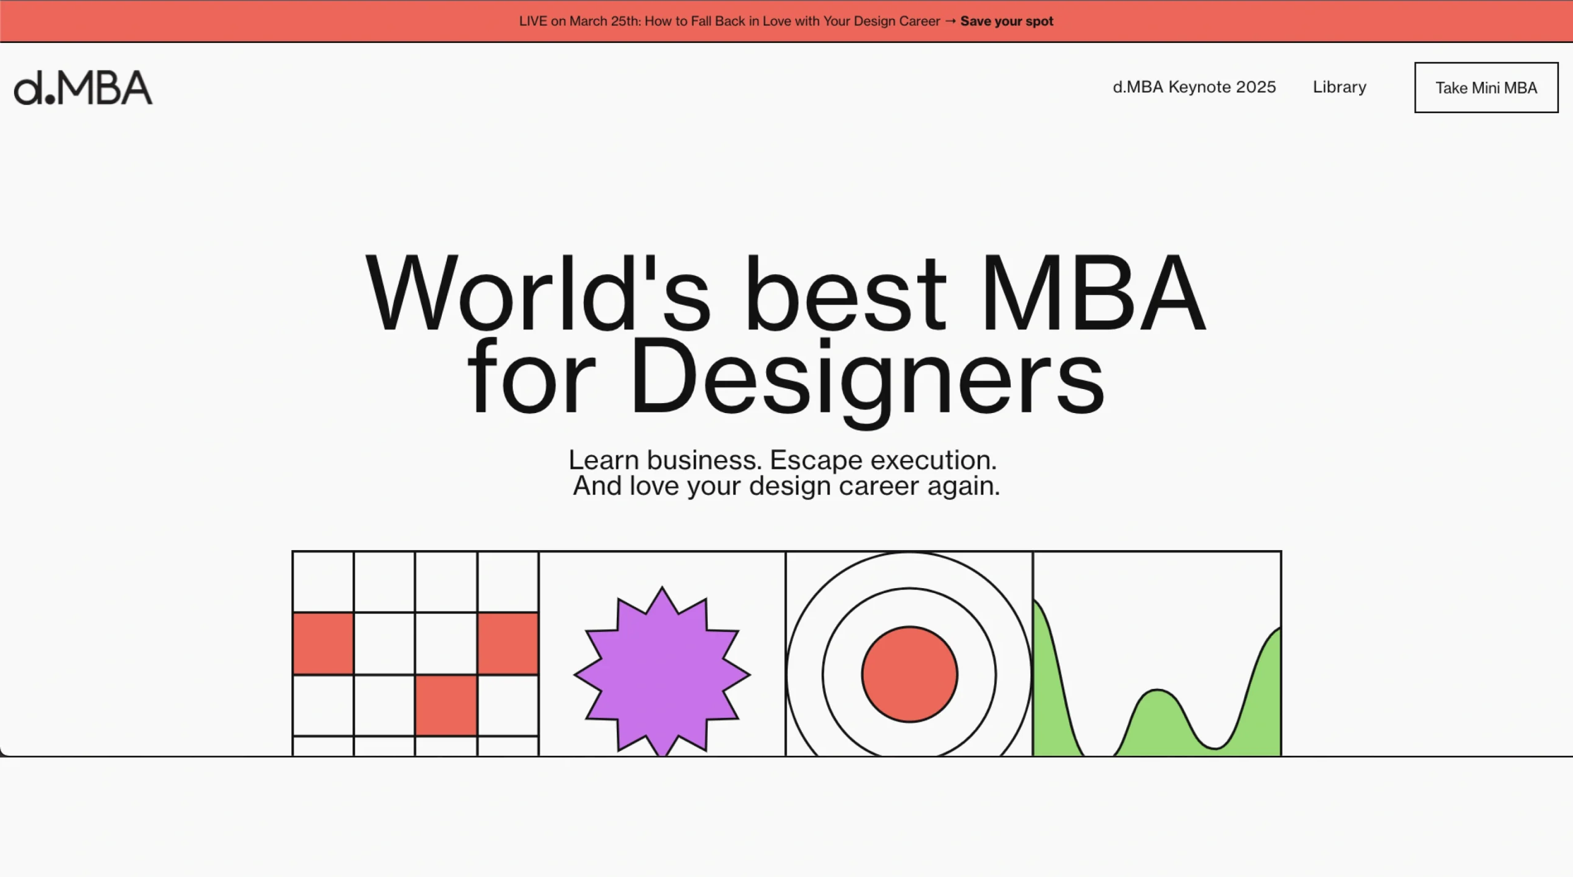The height and width of the screenshot is (877, 1573).
Task: Click the green wave chart illustration
Action: tap(1157, 653)
